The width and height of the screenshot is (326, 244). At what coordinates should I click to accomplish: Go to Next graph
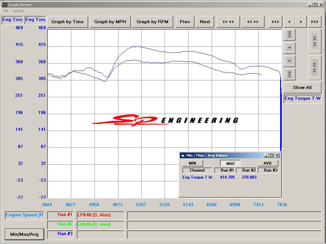coord(205,22)
